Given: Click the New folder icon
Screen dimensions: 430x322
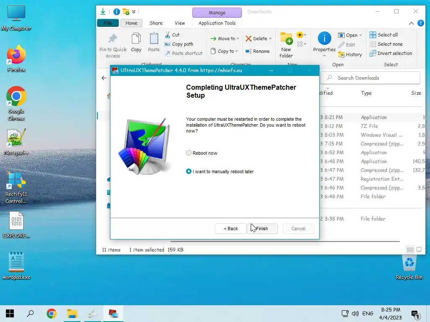Looking at the screenshot, I should [x=286, y=39].
